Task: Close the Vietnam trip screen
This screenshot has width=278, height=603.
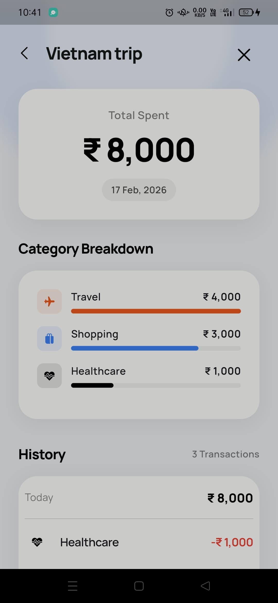Action: pyautogui.click(x=244, y=55)
